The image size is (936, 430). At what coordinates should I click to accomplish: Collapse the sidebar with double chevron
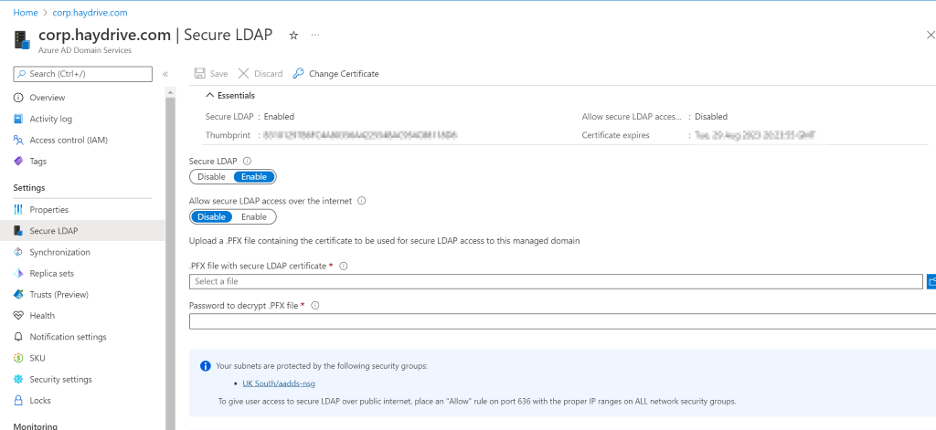tap(165, 74)
